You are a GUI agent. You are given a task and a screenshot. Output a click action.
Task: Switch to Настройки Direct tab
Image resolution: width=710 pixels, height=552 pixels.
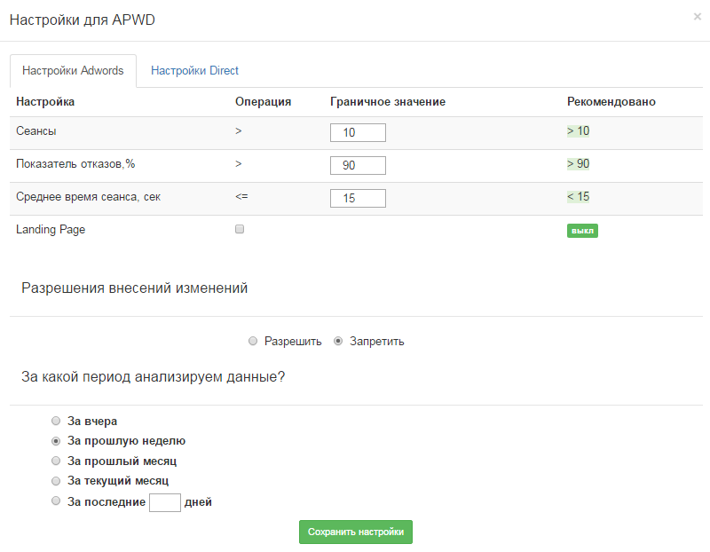194,71
